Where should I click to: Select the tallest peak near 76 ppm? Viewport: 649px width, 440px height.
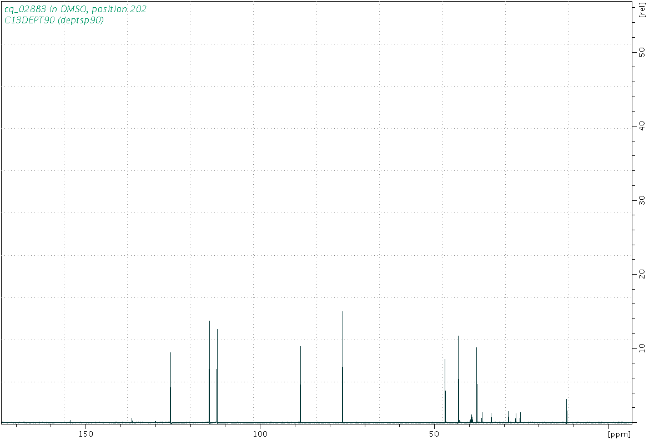click(x=343, y=367)
